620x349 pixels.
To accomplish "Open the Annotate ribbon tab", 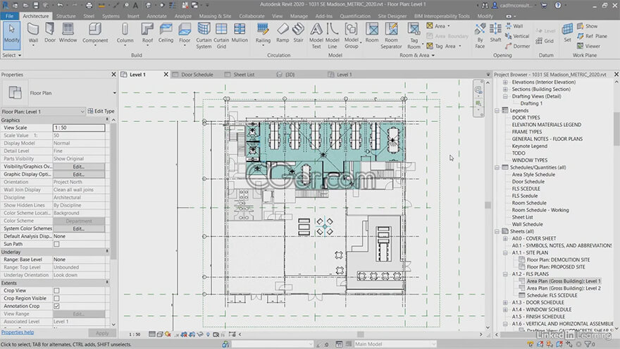I will 156,16.
